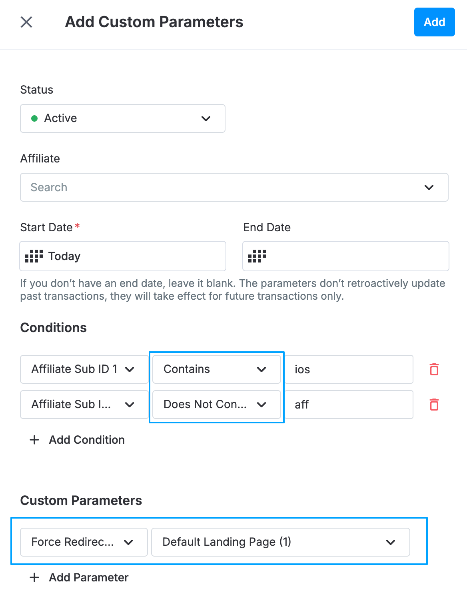
Task: Click the empty End Date field
Action: [x=346, y=256]
